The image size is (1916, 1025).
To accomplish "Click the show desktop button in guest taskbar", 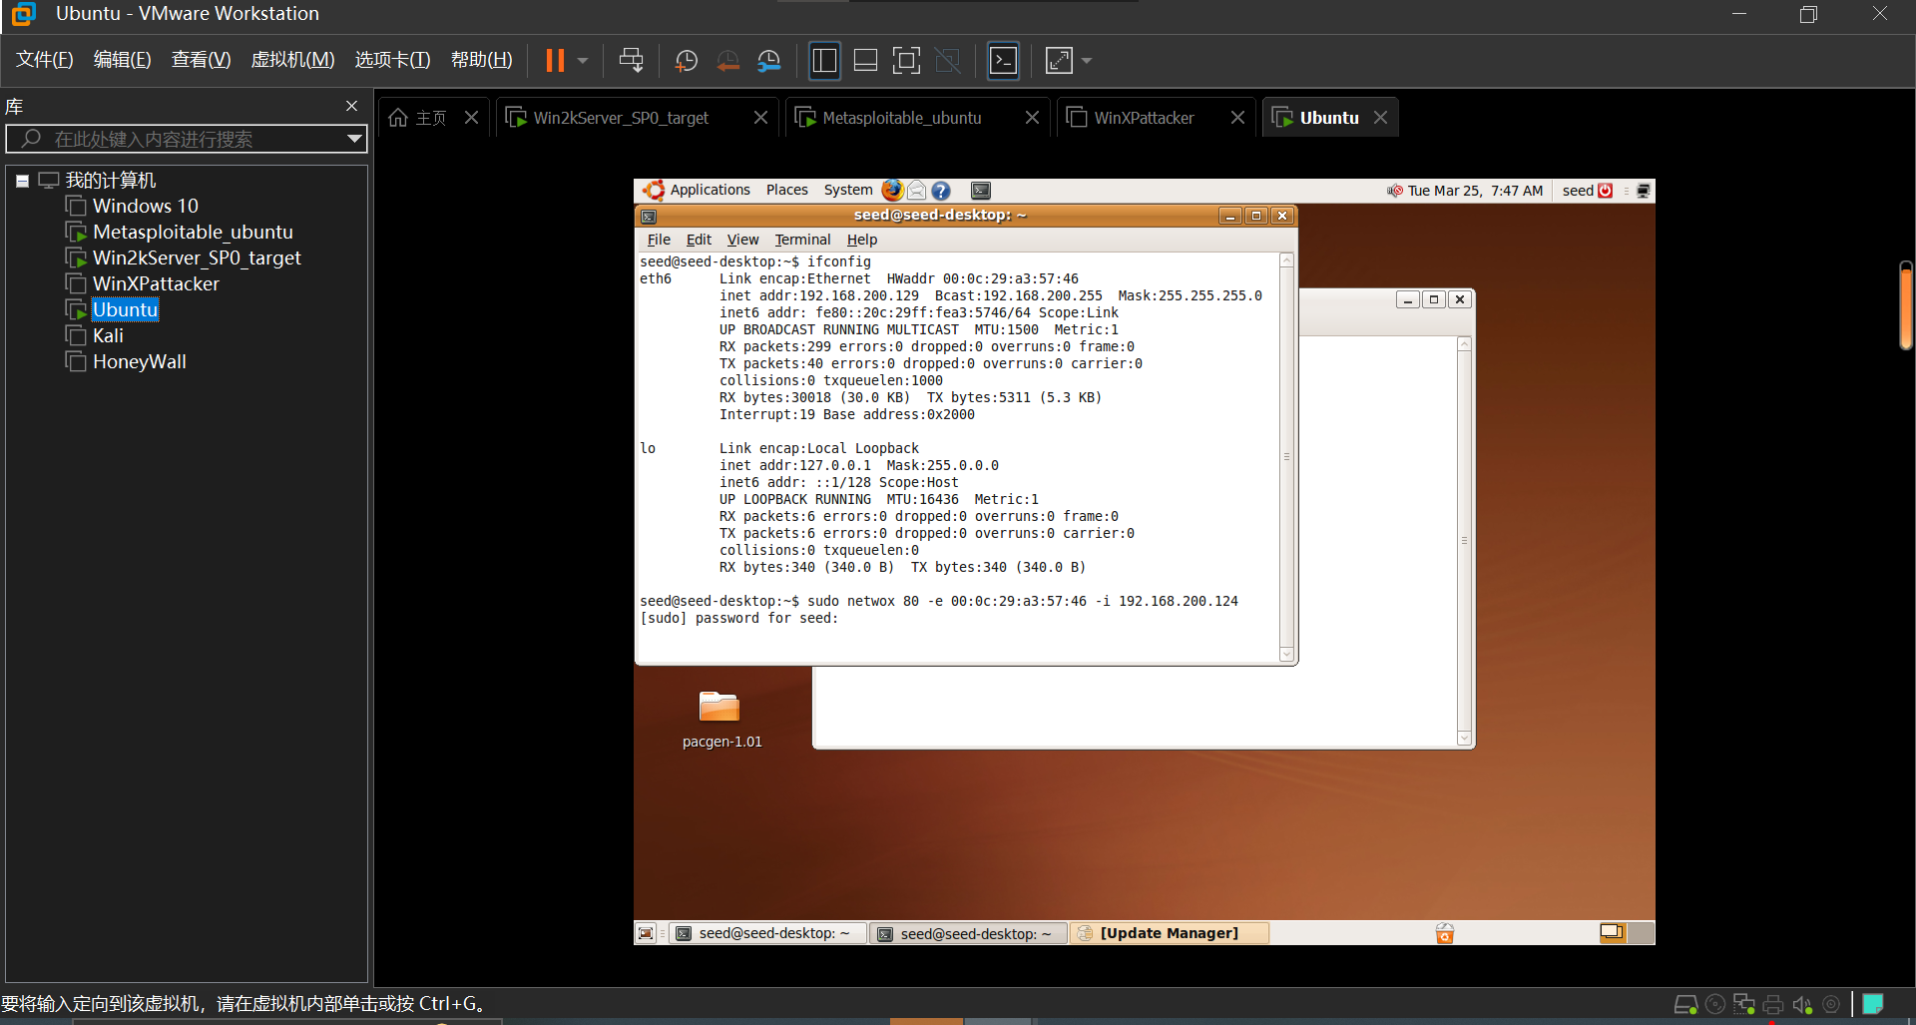I will pyautogui.click(x=646, y=933).
